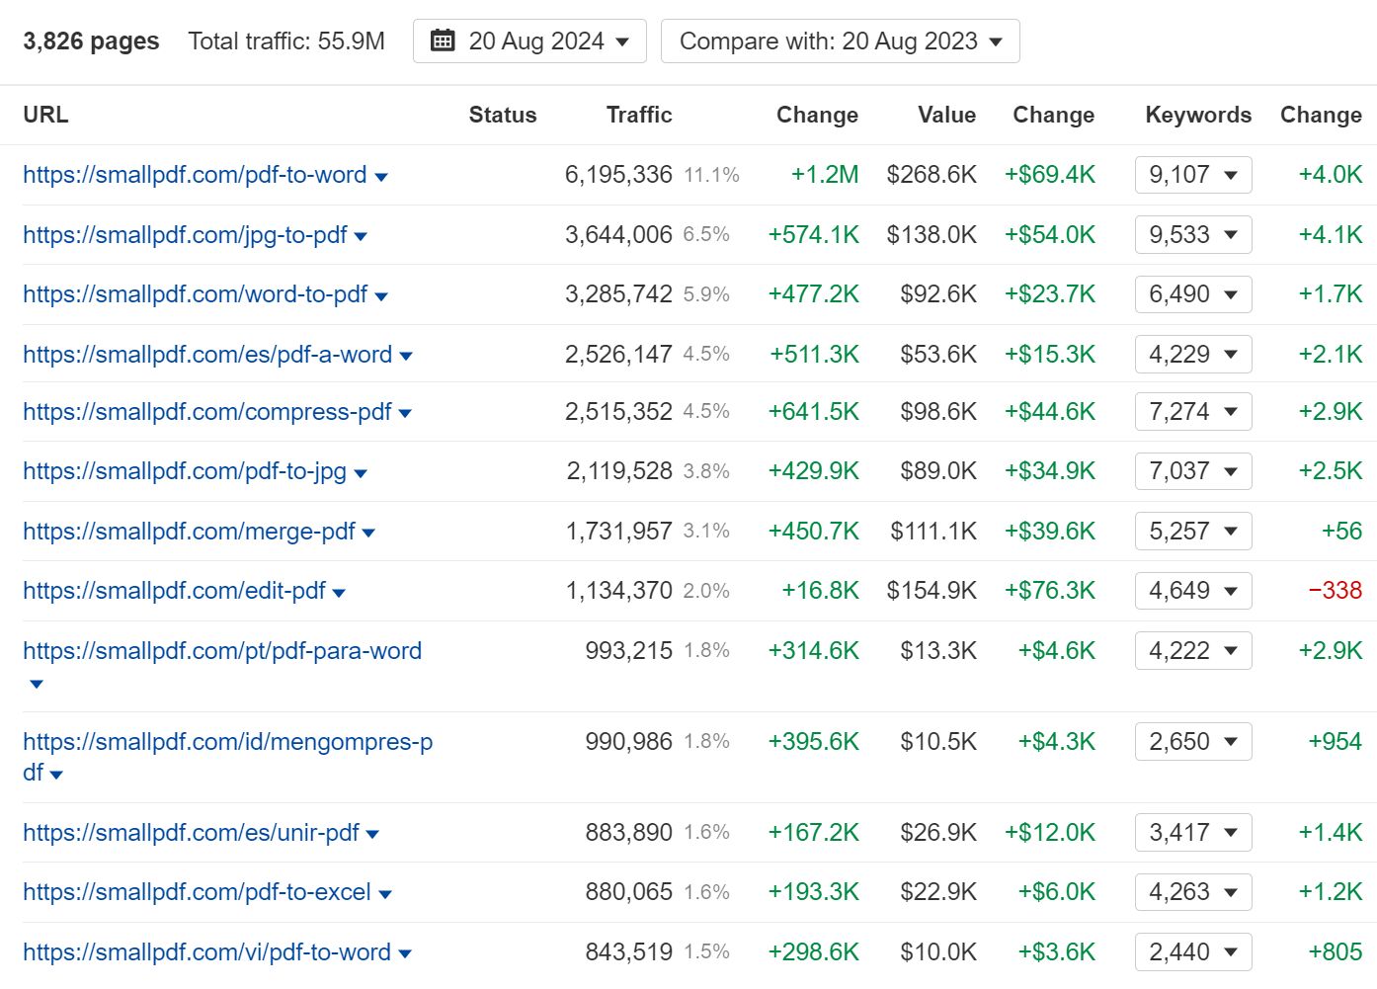The height and width of the screenshot is (989, 1377).
Task: Open the 9,107 keywords dropdown
Action: [x=1193, y=175]
